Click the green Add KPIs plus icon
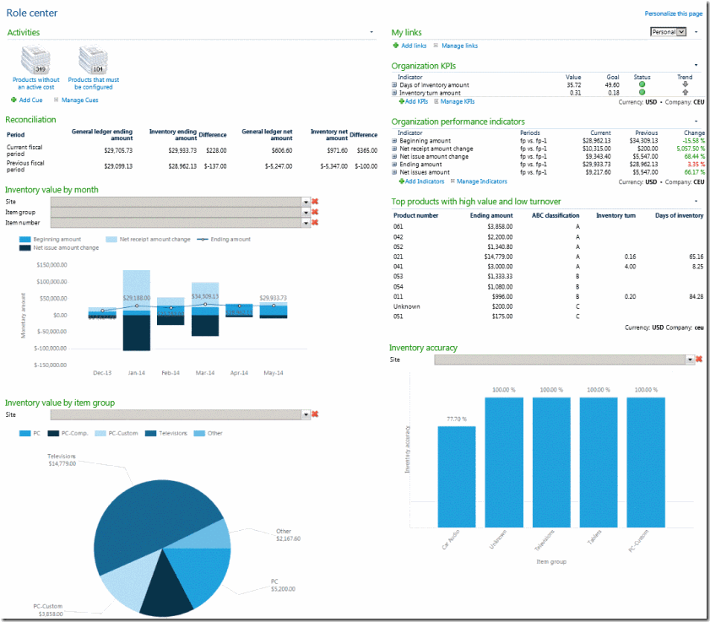Viewport: 710px width, 622px height. coord(402,101)
